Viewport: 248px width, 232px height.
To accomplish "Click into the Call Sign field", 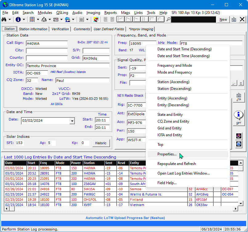I will [47, 43].
